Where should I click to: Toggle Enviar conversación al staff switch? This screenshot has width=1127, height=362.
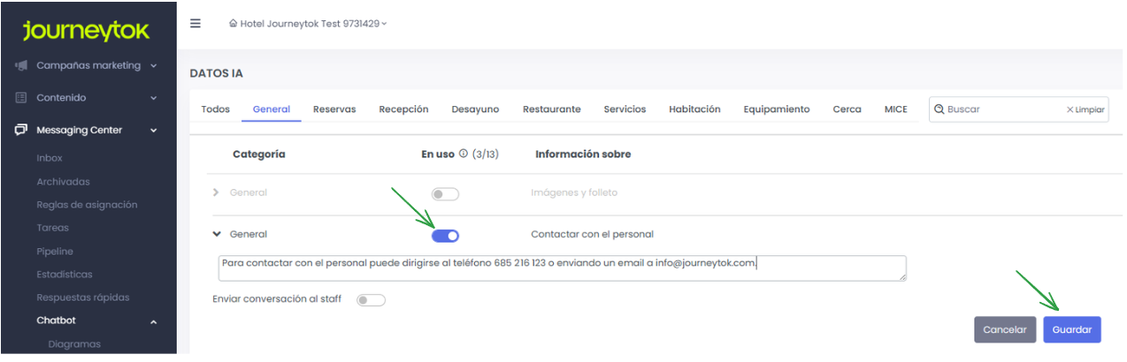click(x=371, y=300)
